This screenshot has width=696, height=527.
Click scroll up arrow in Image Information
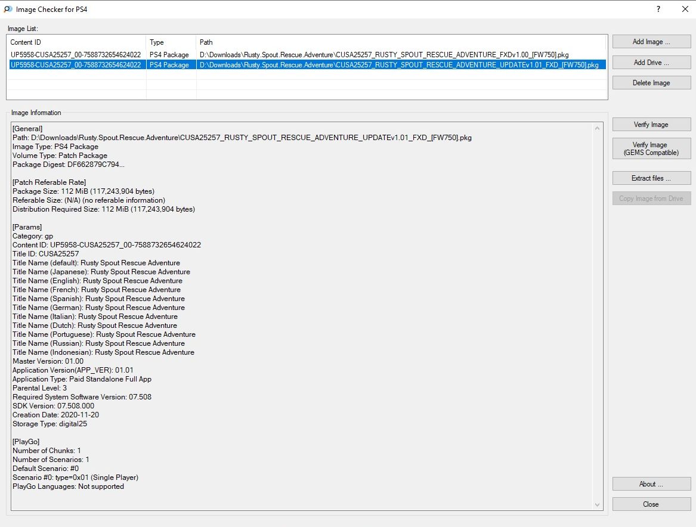(x=598, y=128)
